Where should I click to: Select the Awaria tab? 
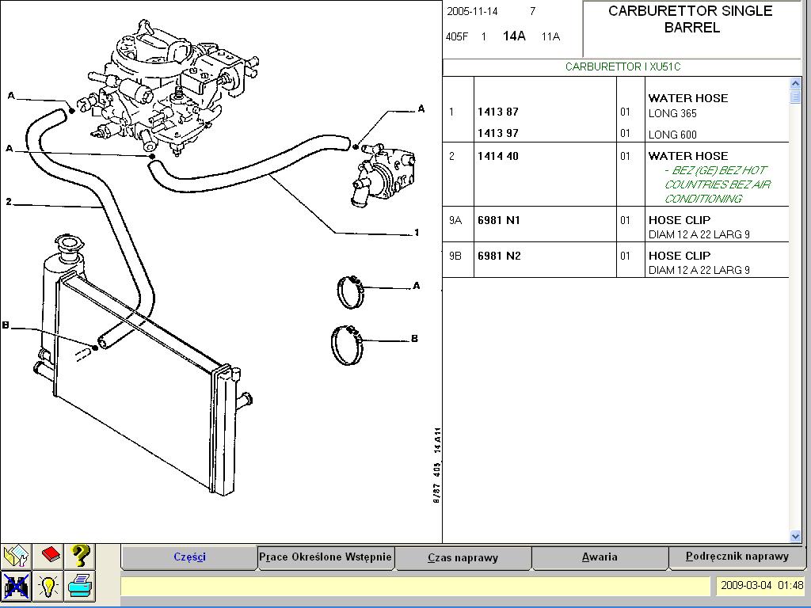[600, 557]
